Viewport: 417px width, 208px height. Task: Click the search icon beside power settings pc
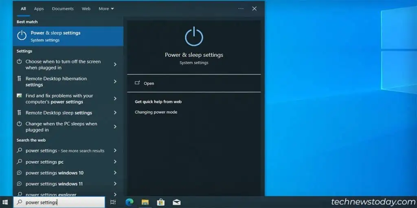click(20, 162)
